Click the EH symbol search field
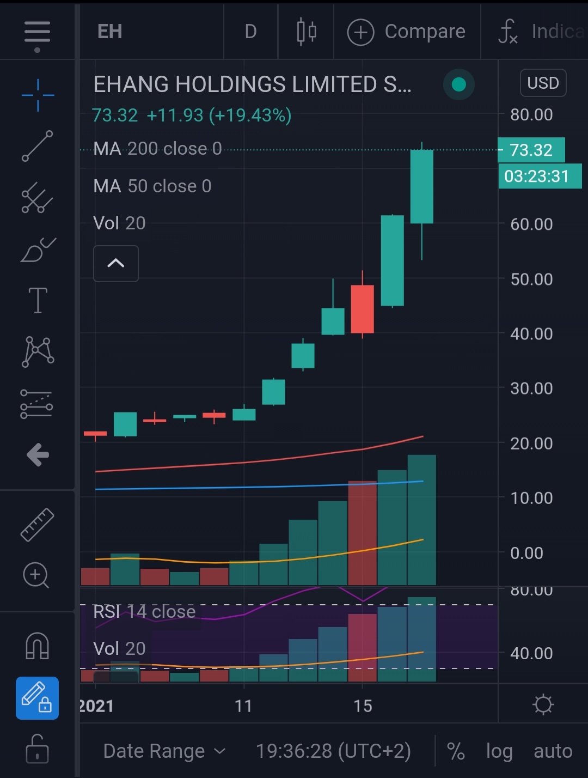 pyautogui.click(x=110, y=32)
